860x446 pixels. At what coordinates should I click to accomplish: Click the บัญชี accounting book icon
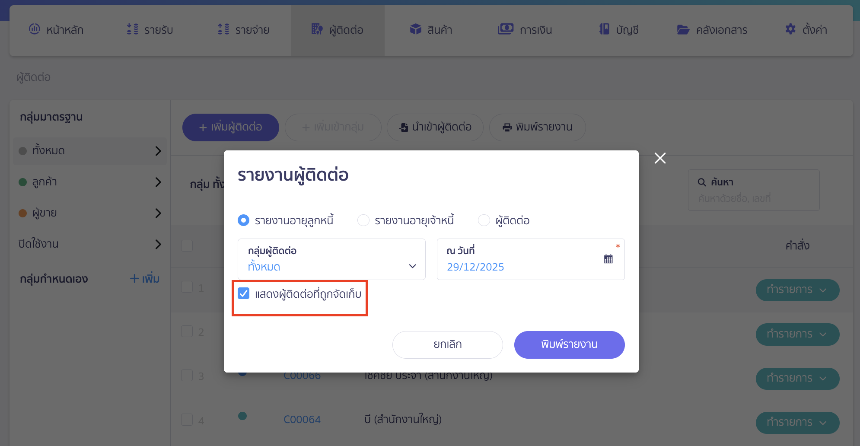[x=603, y=29]
